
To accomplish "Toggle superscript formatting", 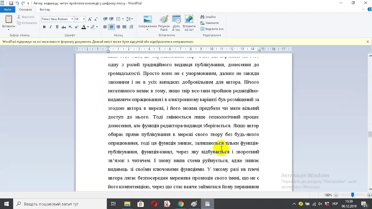I will (77, 27).
